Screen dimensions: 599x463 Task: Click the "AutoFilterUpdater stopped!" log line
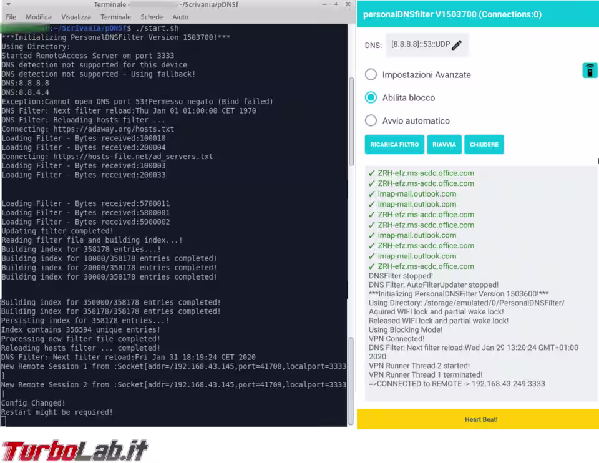434,285
